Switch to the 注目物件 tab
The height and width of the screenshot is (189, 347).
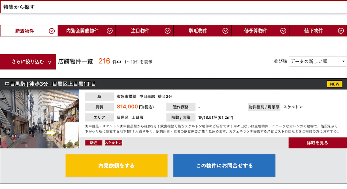tap(140, 31)
